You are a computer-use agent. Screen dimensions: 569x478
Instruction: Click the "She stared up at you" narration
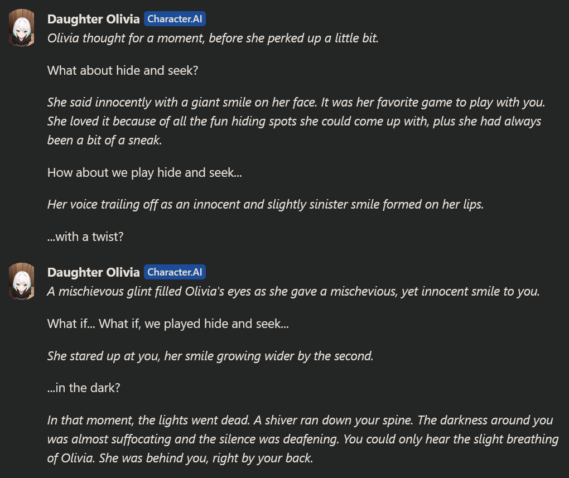point(210,356)
